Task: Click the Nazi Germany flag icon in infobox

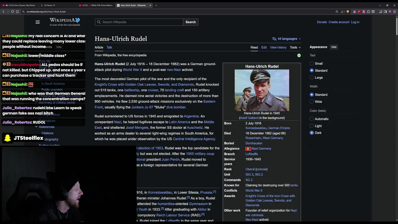Action: point(248,149)
